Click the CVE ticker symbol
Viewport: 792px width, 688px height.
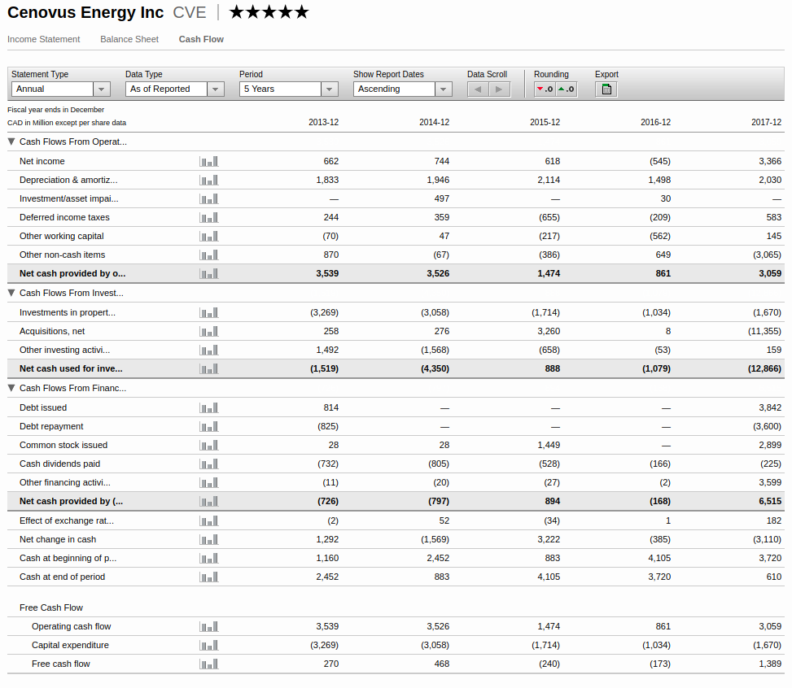click(190, 13)
